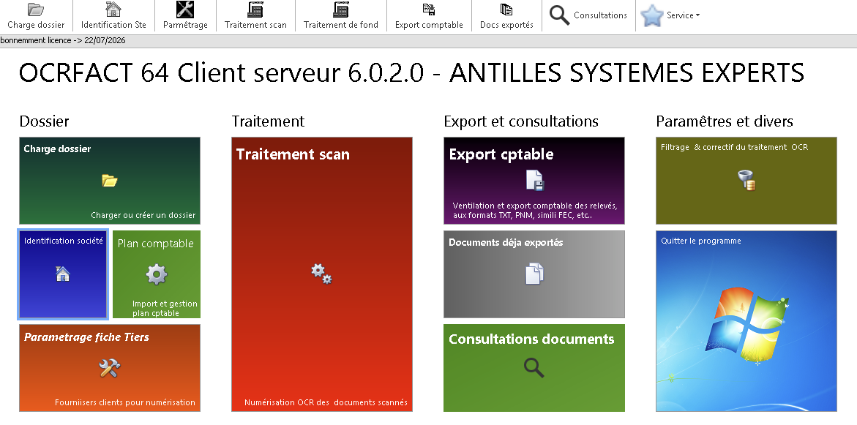Click the Consultations magnifier in toolbar
The height and width of the screenshot is (425, 857).
click(560, 15)
